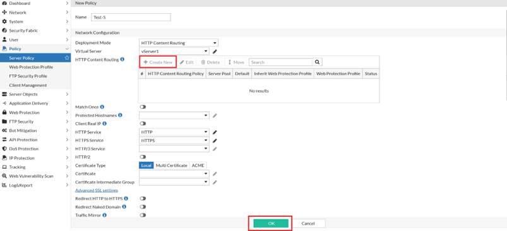This screenshot has height=231, width=507.
Task: Click the Status column header
Action: click(x=371, y=74)
